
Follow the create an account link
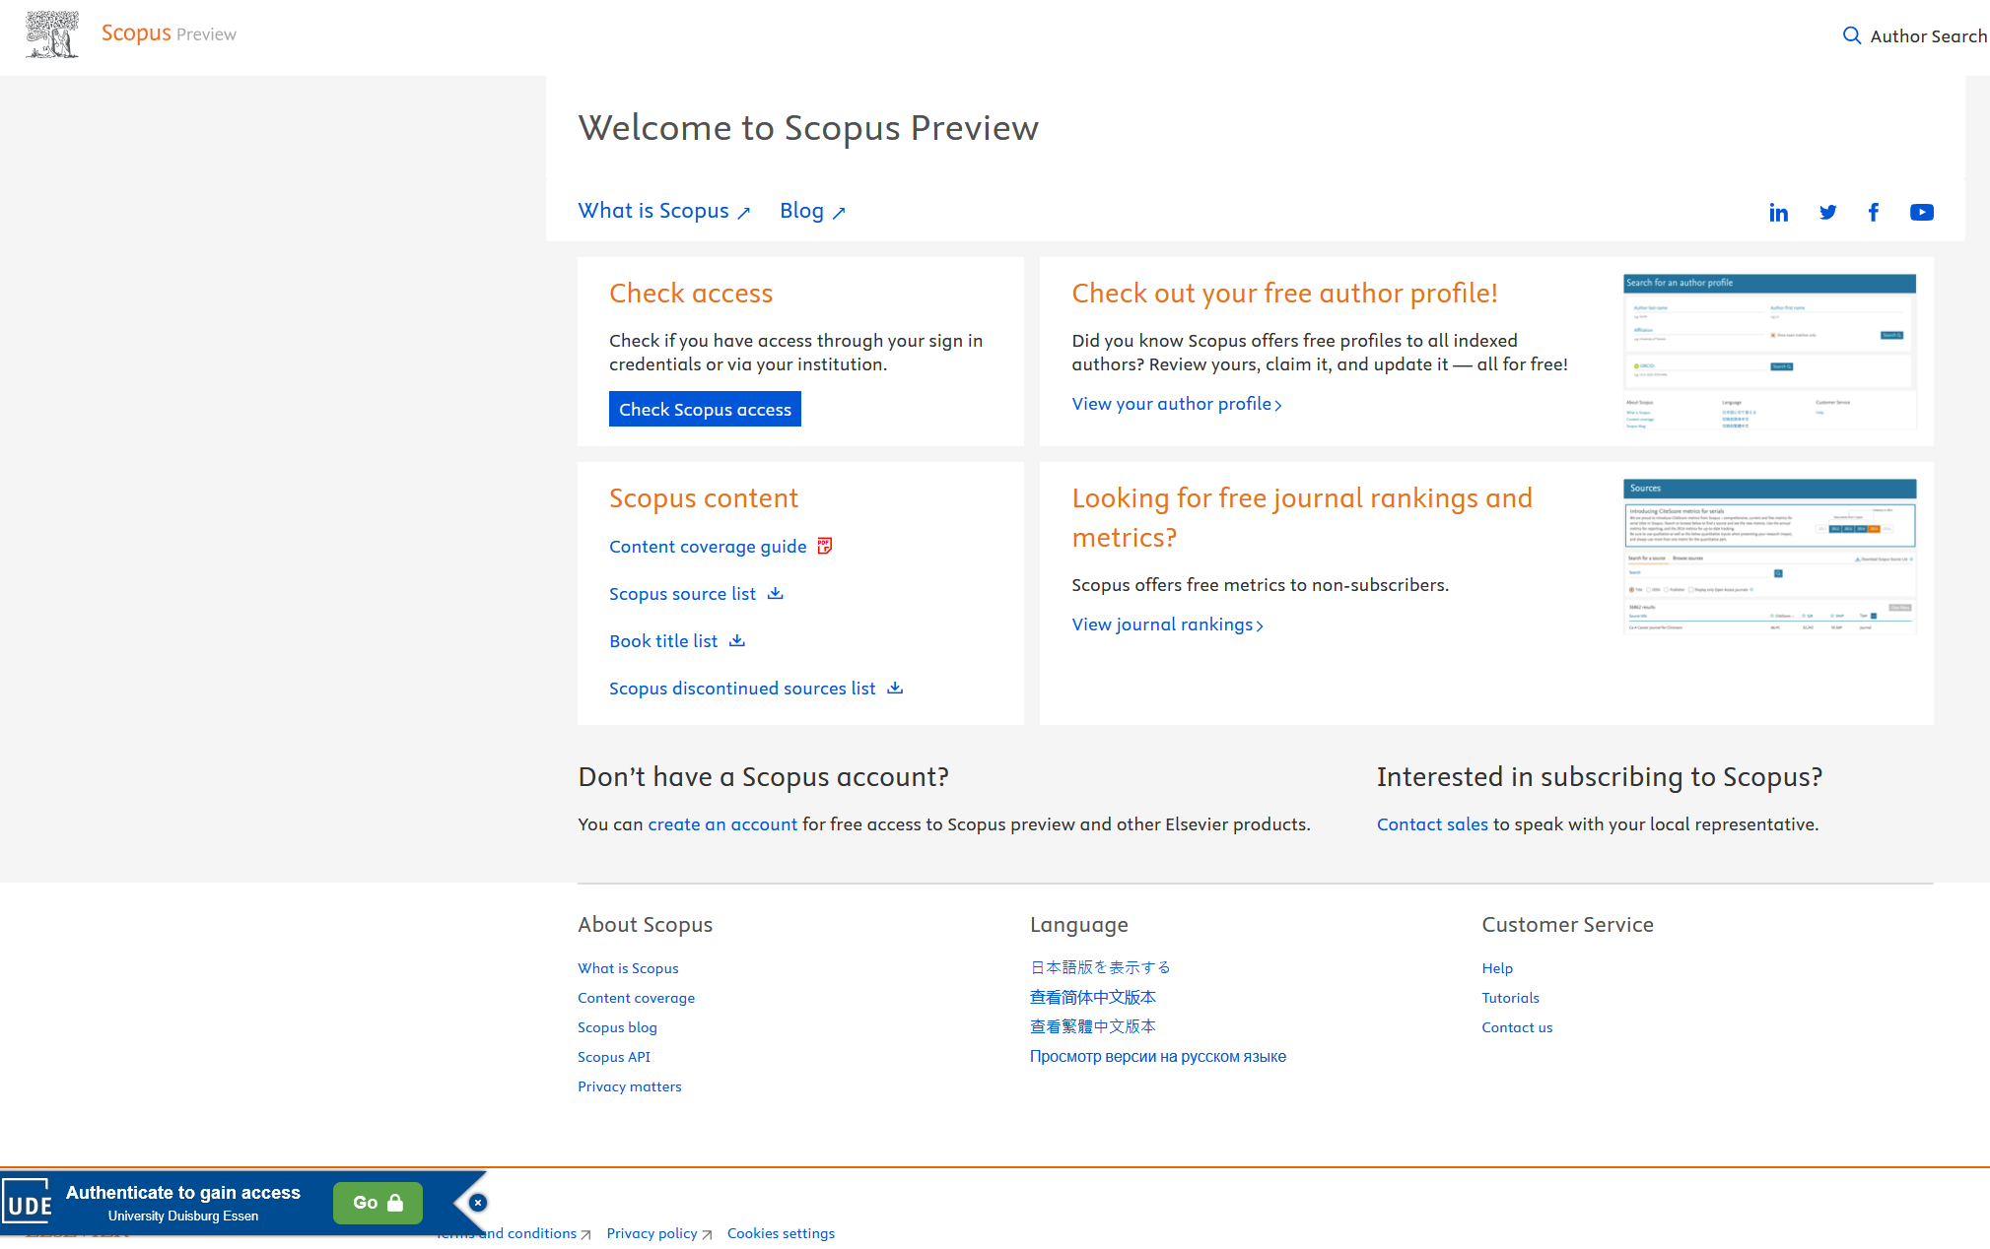721,824
